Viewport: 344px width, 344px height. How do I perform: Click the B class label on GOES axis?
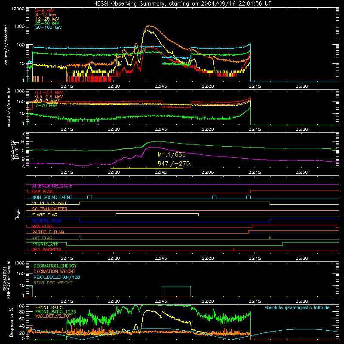[x=23, y=160]
